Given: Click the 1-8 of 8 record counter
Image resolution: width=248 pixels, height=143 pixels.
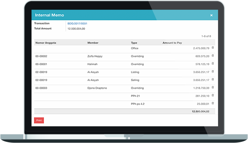Looking at the screenshot, I should click(x=206, y=36).
